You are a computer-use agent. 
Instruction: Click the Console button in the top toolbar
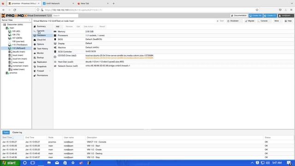(x=263, y=21)
